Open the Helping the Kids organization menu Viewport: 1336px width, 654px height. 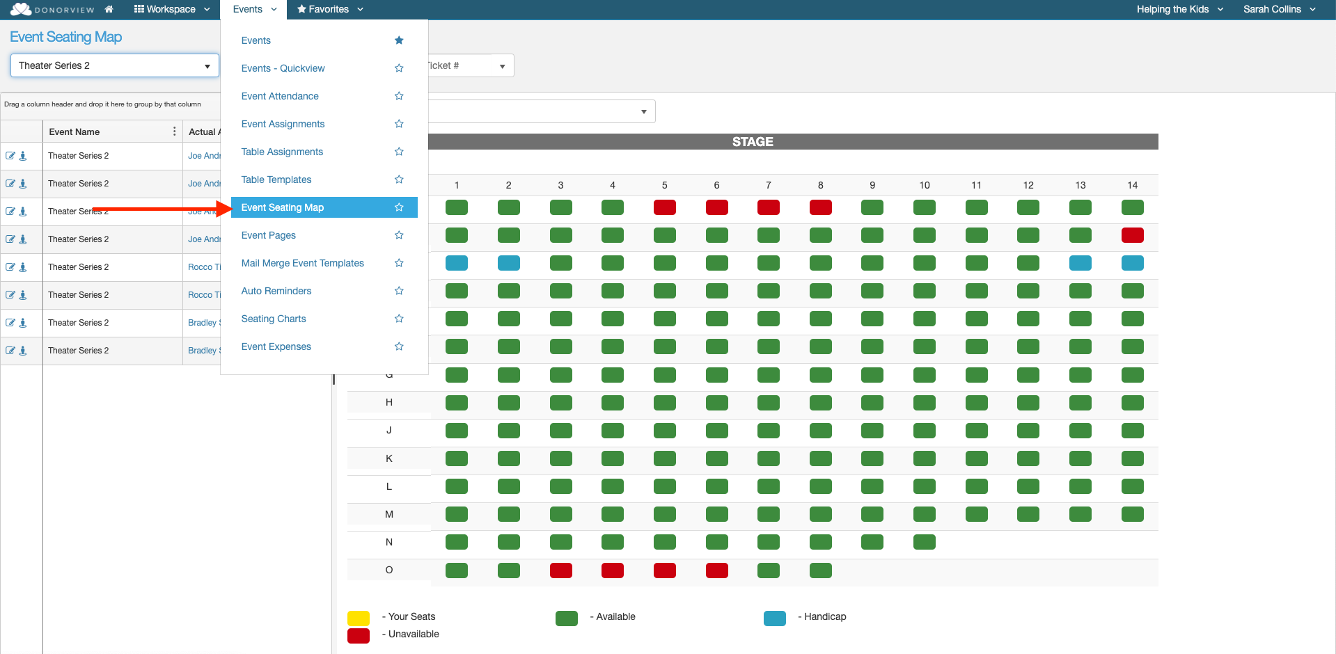point(1180,9)
